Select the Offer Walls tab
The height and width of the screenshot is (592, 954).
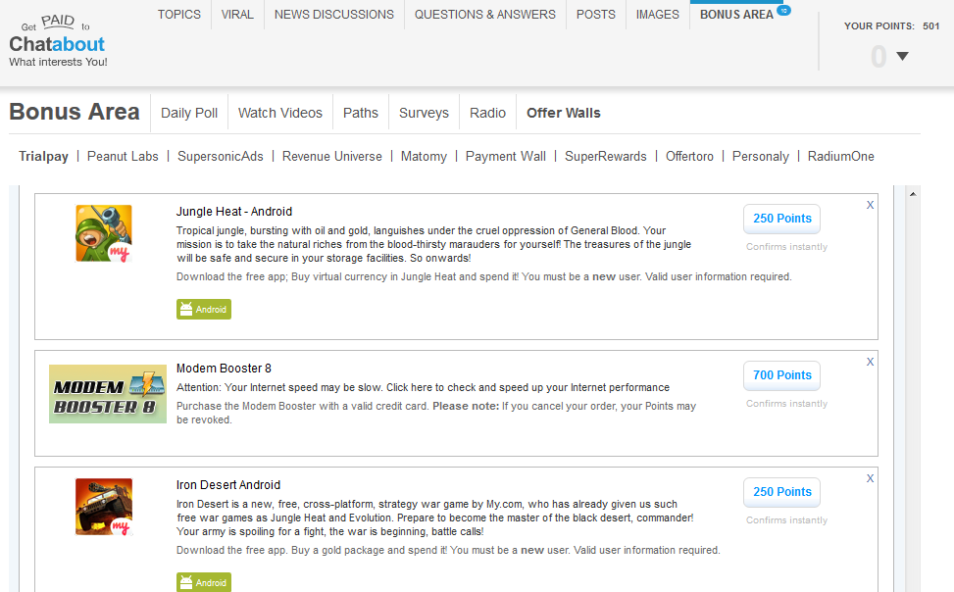(x=564, y=113)
